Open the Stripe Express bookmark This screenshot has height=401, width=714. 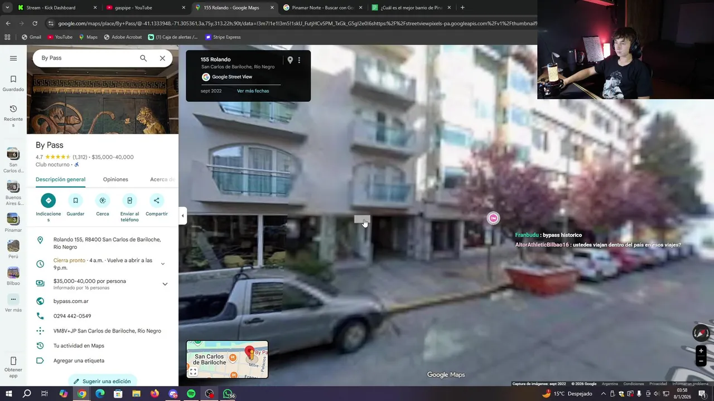tap(223, 37)
